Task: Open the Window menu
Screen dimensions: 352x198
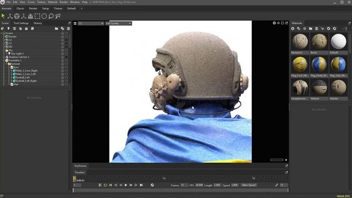Action: tap(75, 2)
